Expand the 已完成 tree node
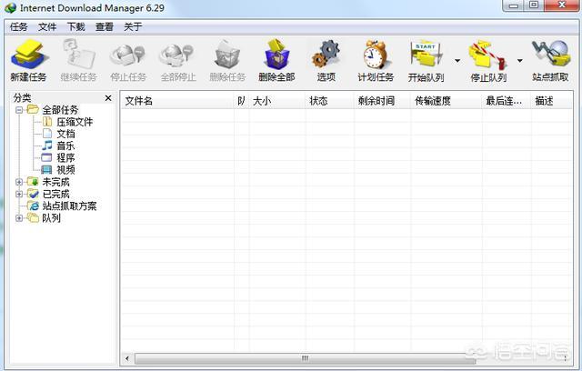 pos(19,194)
